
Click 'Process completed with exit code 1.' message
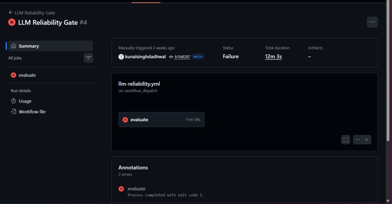[166, 195]
